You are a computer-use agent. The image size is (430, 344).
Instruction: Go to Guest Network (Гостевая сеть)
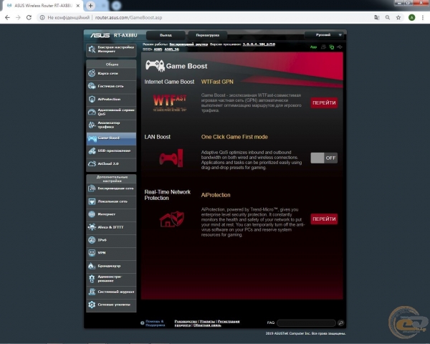coord(111,87)
